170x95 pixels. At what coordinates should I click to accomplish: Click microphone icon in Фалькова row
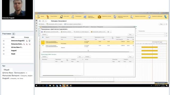tap(24, 44)
